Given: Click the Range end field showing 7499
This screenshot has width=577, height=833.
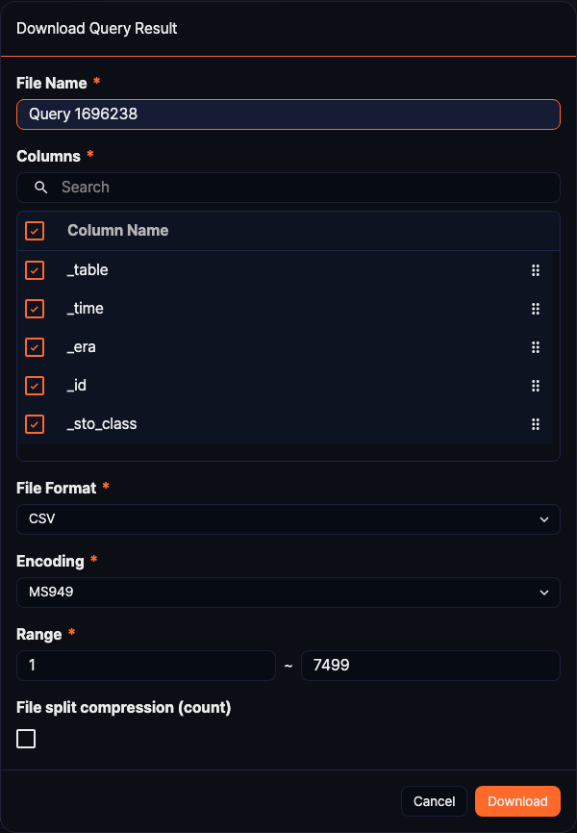Looking at the screenshot, I should pyautogui.click(x=429, y=665).
